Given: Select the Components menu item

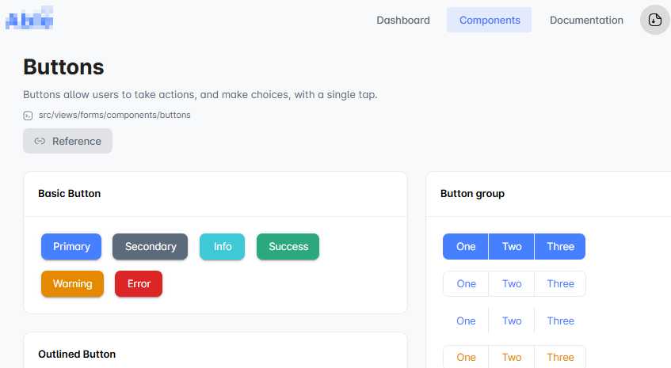Looking at the screenshot, I should [490, 20].
